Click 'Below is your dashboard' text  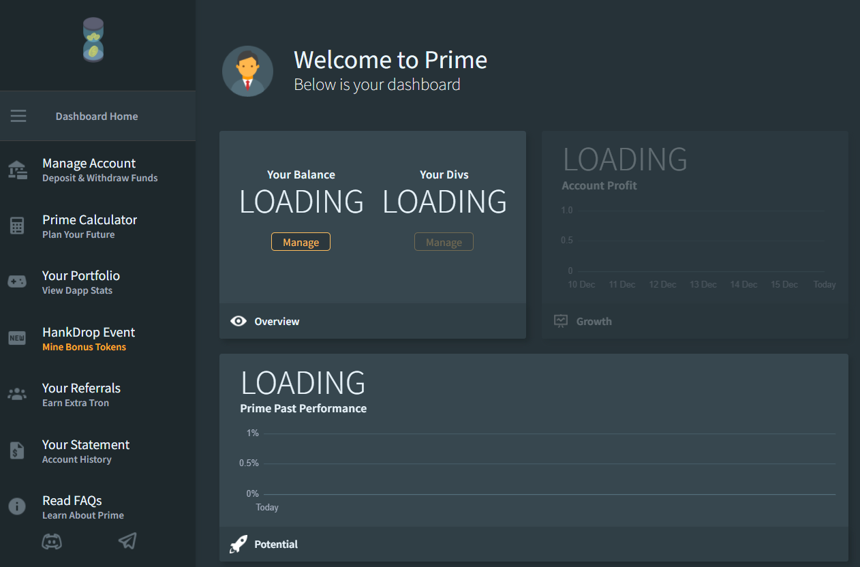click(377, 85)
